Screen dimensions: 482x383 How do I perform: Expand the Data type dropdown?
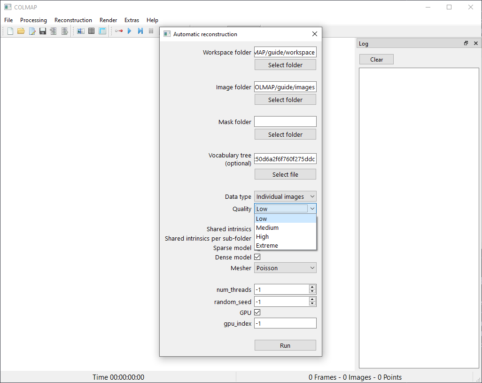(x=285, y=196)
